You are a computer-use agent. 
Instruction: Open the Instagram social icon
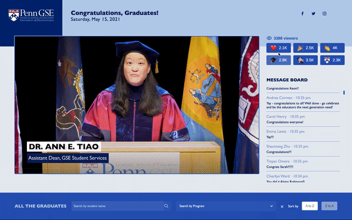tap(324, 13)
